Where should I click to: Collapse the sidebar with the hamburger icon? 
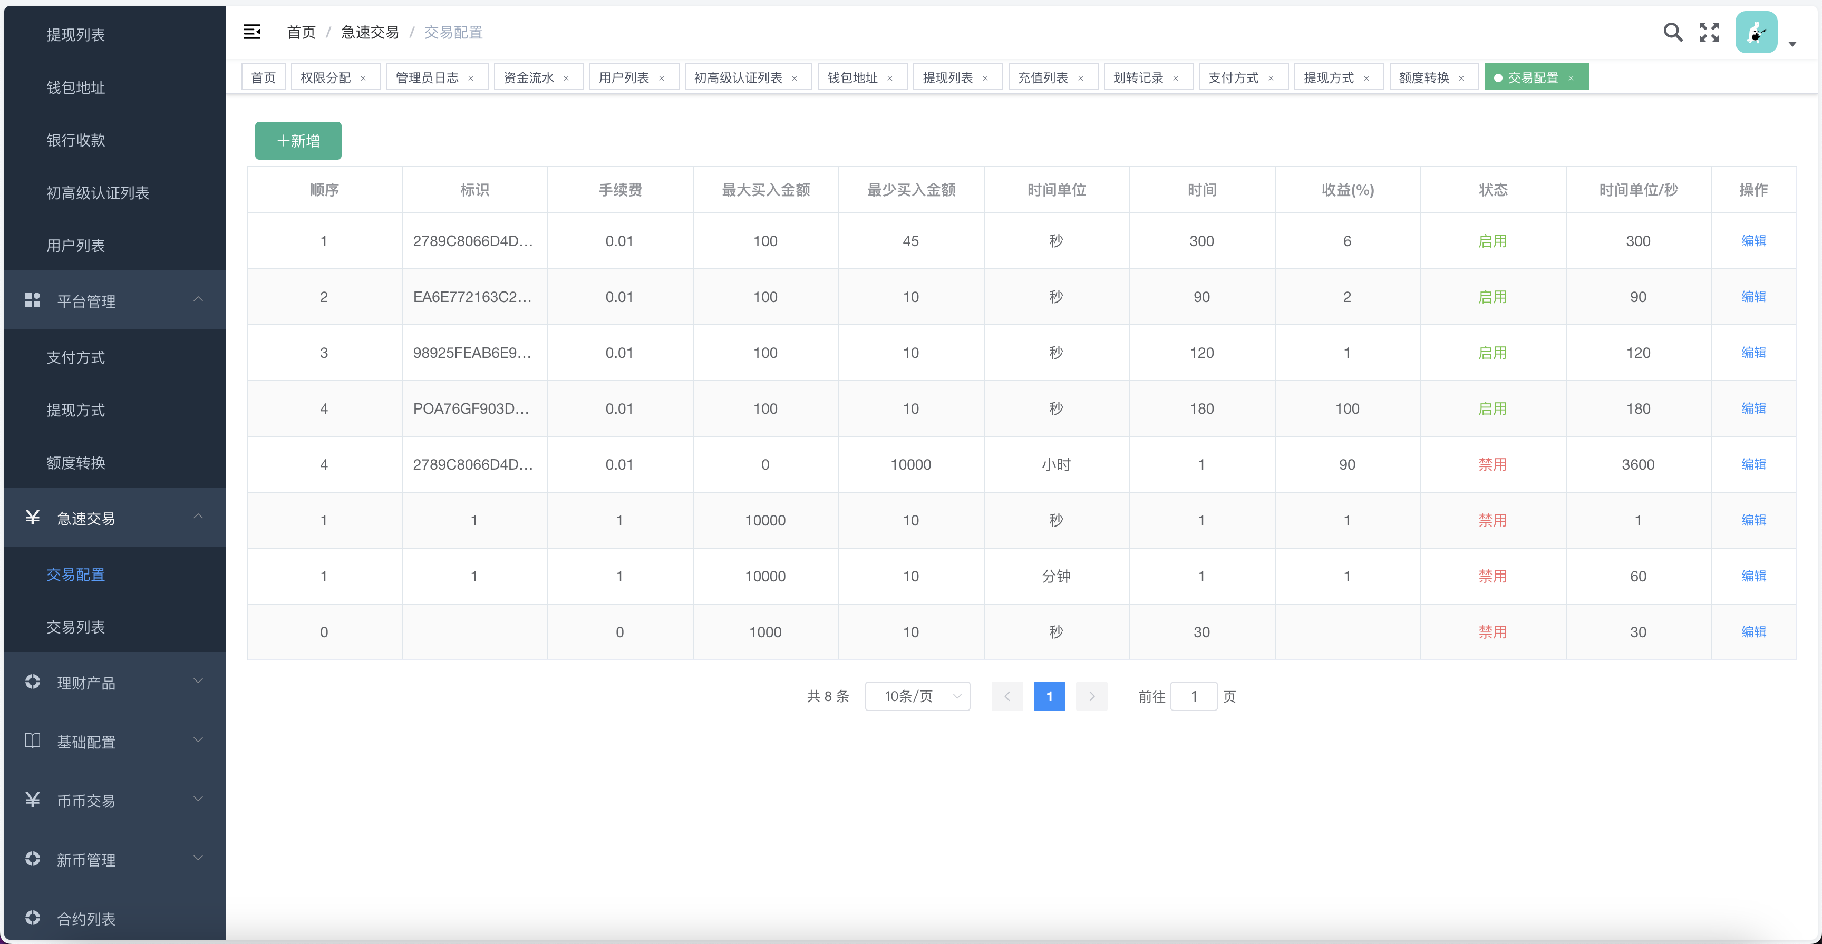[x=252, y=32]
